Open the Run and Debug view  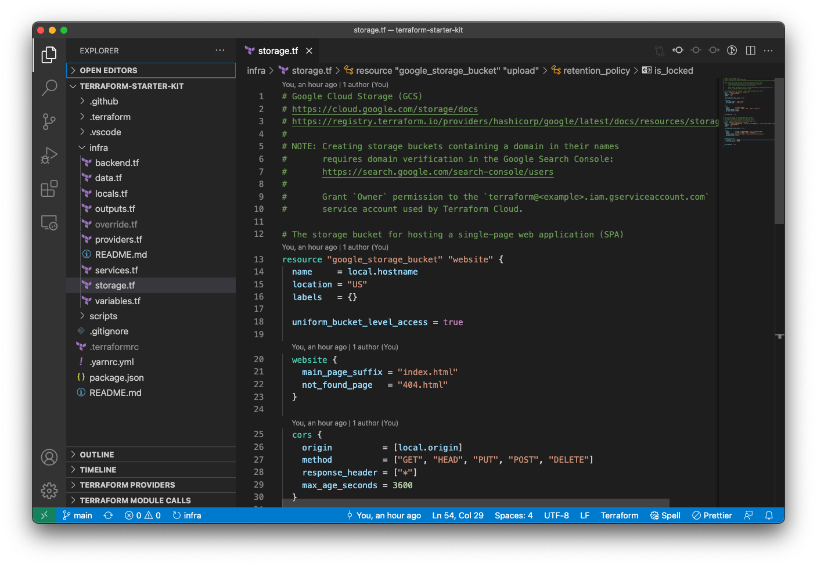[x=49, y=155]
